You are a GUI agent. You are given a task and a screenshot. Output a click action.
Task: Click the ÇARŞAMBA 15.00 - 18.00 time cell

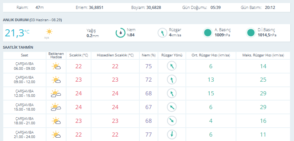coord(25,107)
